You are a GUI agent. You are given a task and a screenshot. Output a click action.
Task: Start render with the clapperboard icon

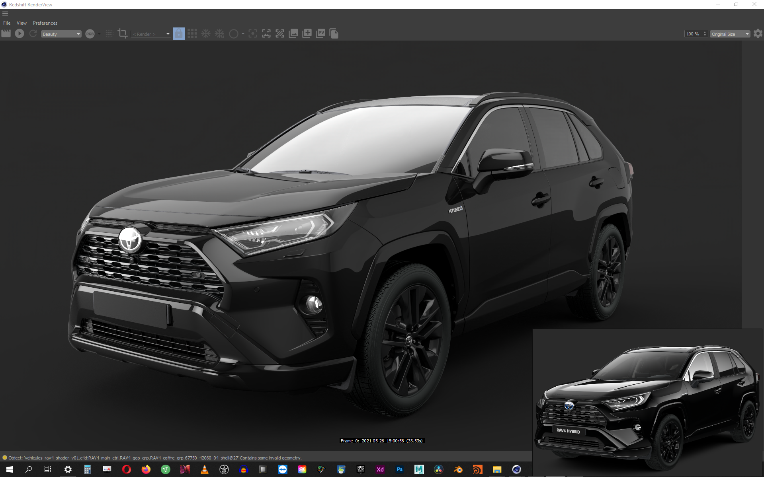pyautogui.click(x=6, y=34)
